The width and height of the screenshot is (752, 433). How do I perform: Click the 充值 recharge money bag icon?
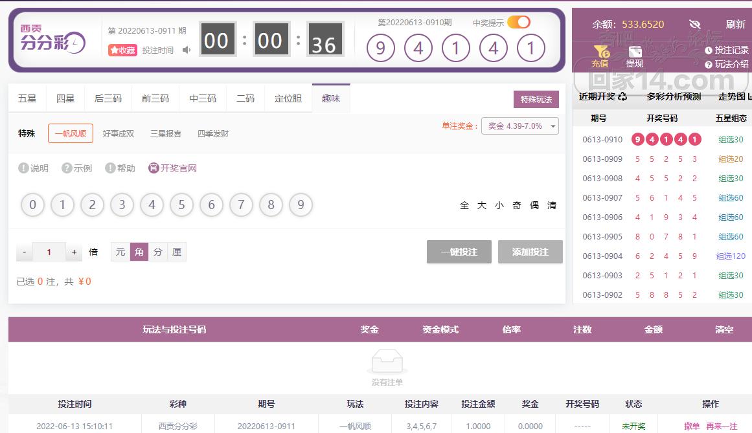[600, 52]
